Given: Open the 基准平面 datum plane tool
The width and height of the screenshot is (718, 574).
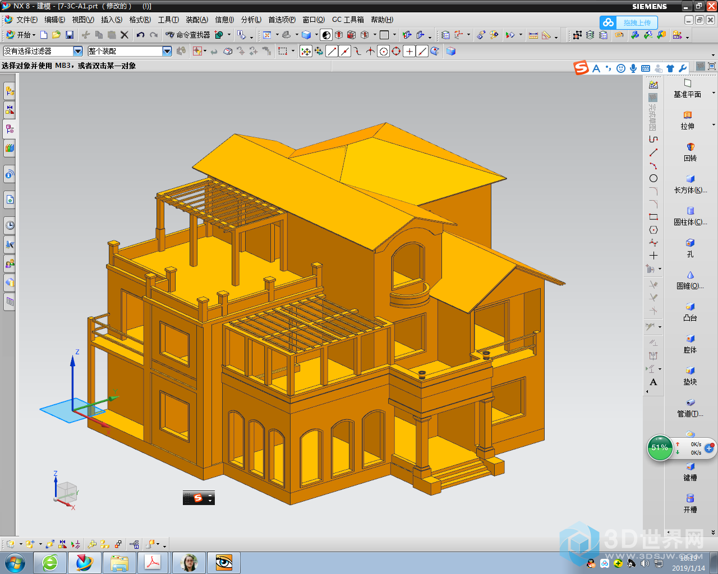Looking at the screenshot, I should click(687, 89).
